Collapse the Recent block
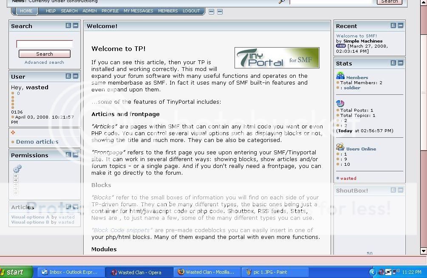The height and width of the screenshot is (278, 427). pos(400,26)
